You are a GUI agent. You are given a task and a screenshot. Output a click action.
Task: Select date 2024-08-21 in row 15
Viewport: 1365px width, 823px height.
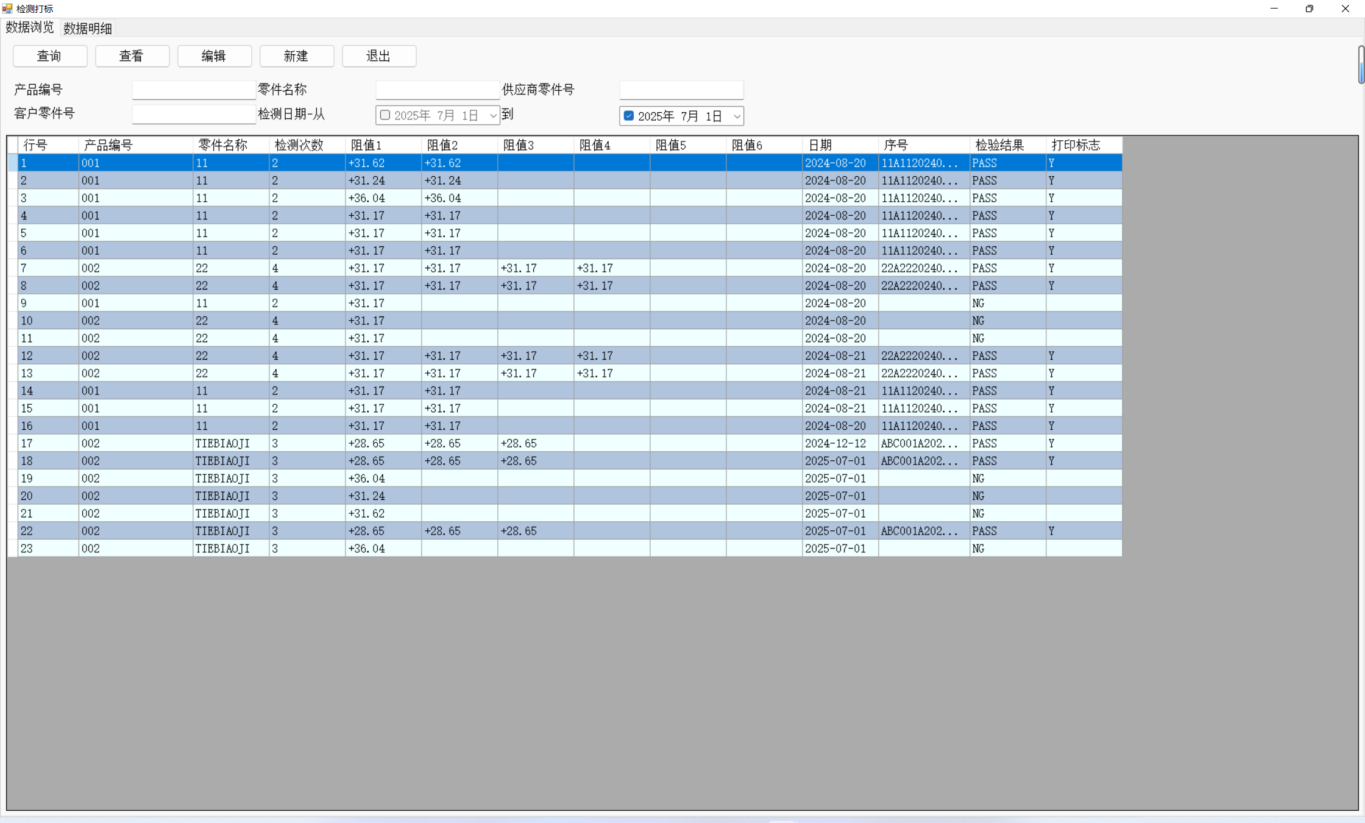click(840, 408)
